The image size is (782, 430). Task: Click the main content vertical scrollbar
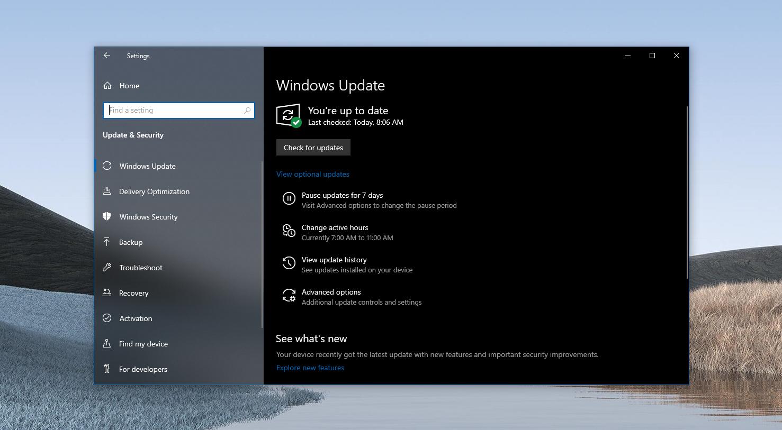[x=687, y=193]
